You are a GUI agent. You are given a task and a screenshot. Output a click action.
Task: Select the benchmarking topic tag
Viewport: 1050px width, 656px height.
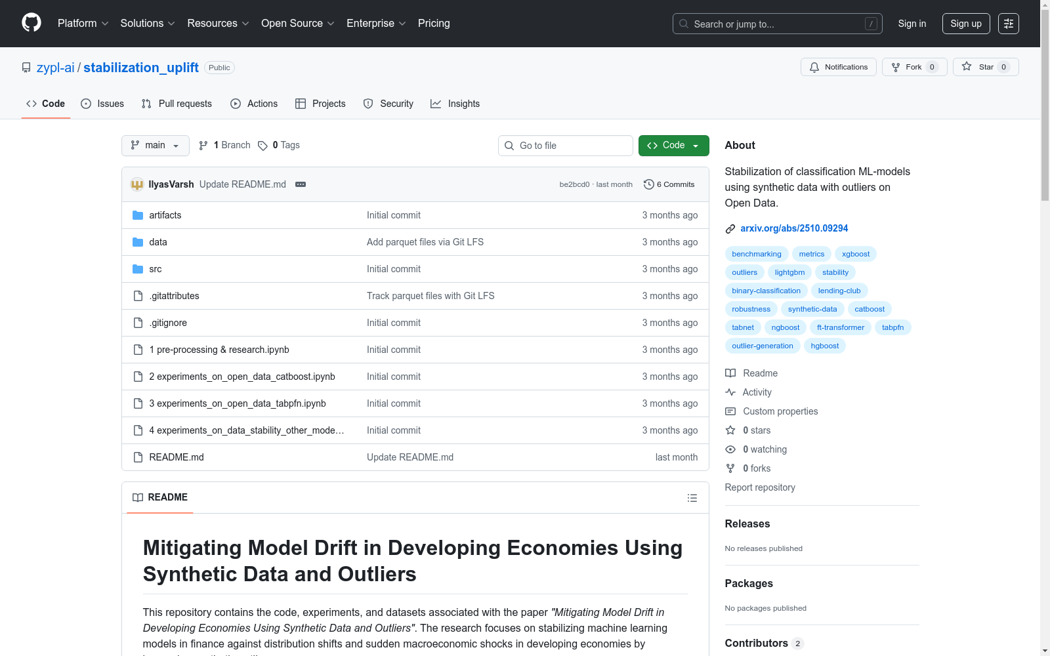[757, 254]
